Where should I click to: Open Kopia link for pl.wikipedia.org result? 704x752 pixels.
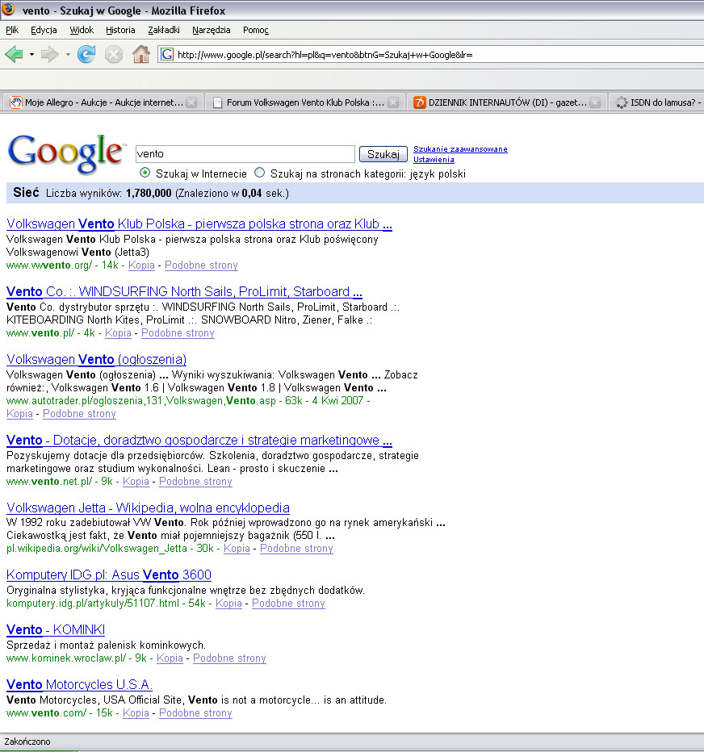(237, 548)
